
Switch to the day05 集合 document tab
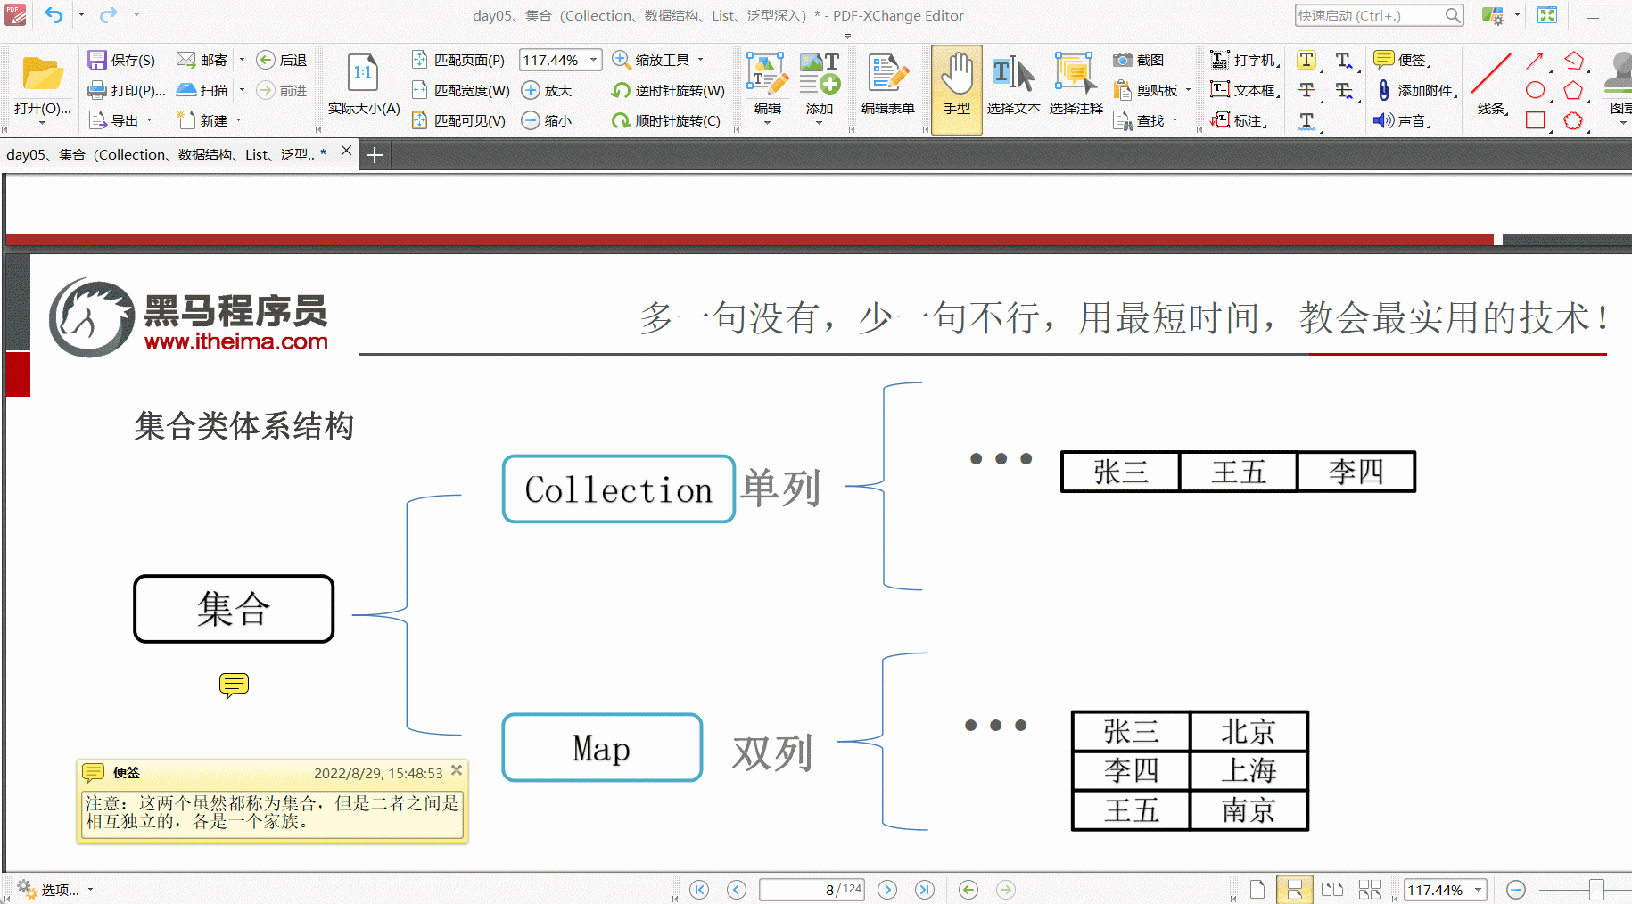[165, 153]
